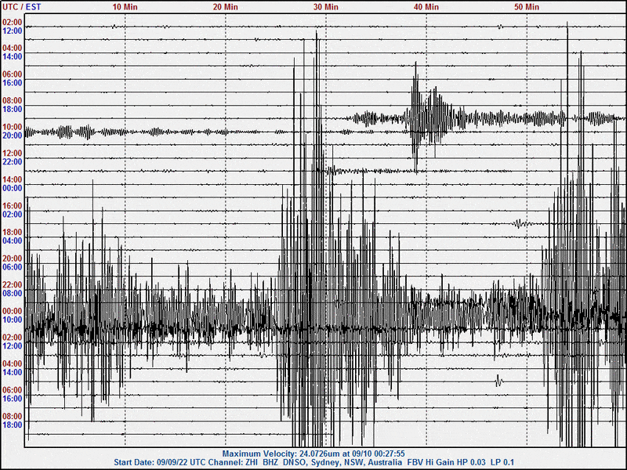
Task: Select the blue 08:00 EST row label
Action: tap(12, 293)
